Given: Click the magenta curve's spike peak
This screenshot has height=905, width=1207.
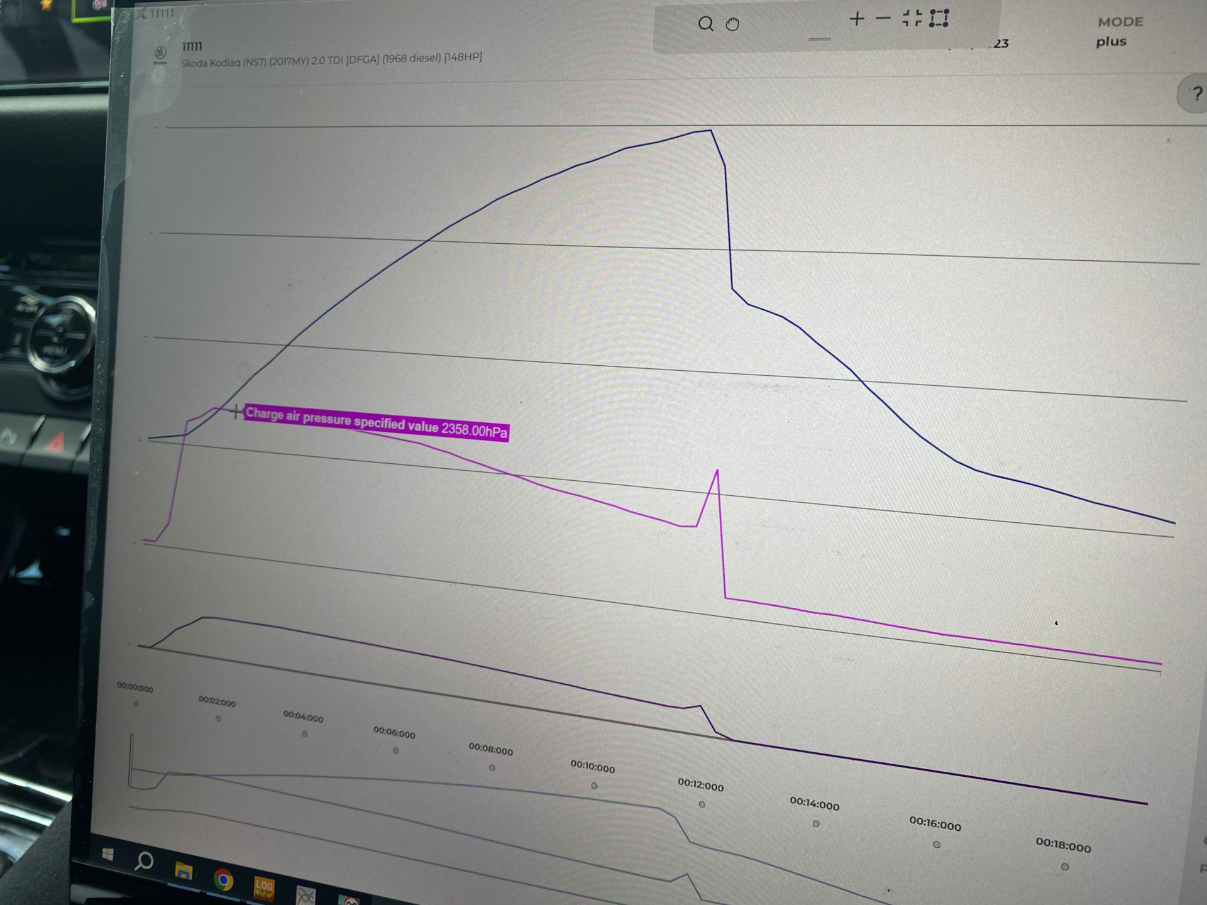Looking at the screenshot, I should pyautogui.click(x=717, y=471).
